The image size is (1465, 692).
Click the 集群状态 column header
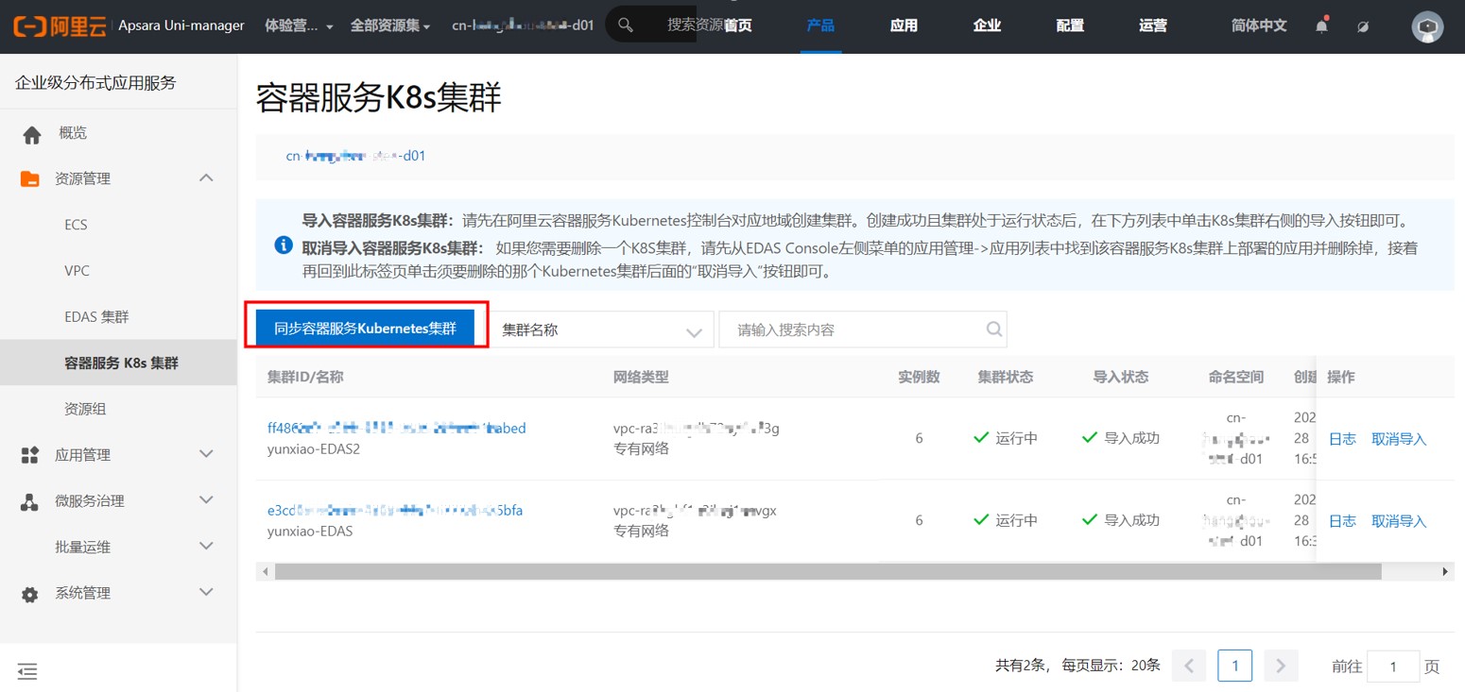1006,378
